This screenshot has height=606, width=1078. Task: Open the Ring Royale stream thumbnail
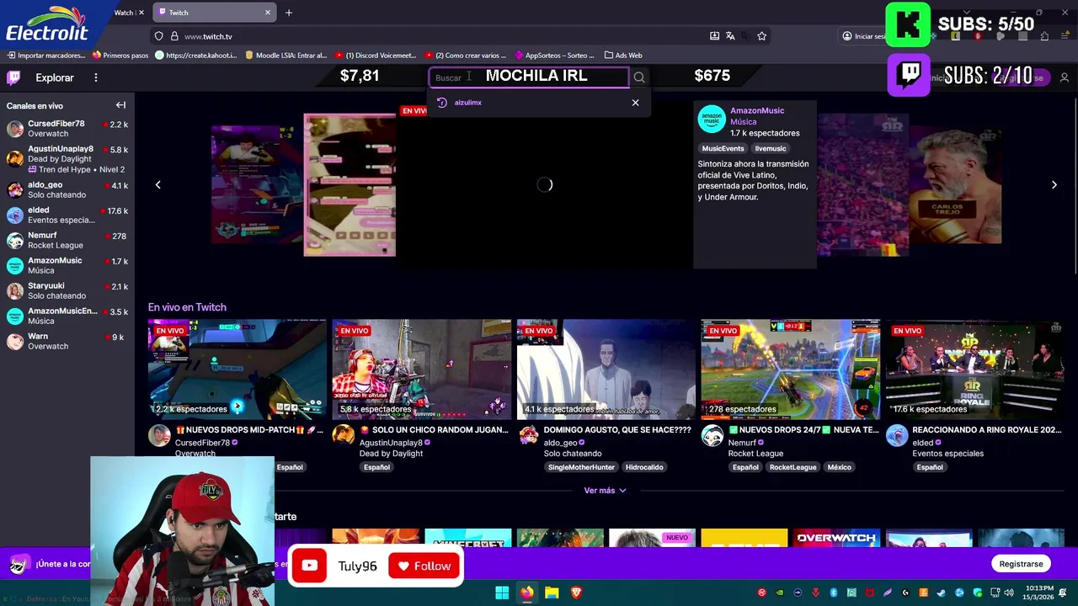[x=975, y=369]
